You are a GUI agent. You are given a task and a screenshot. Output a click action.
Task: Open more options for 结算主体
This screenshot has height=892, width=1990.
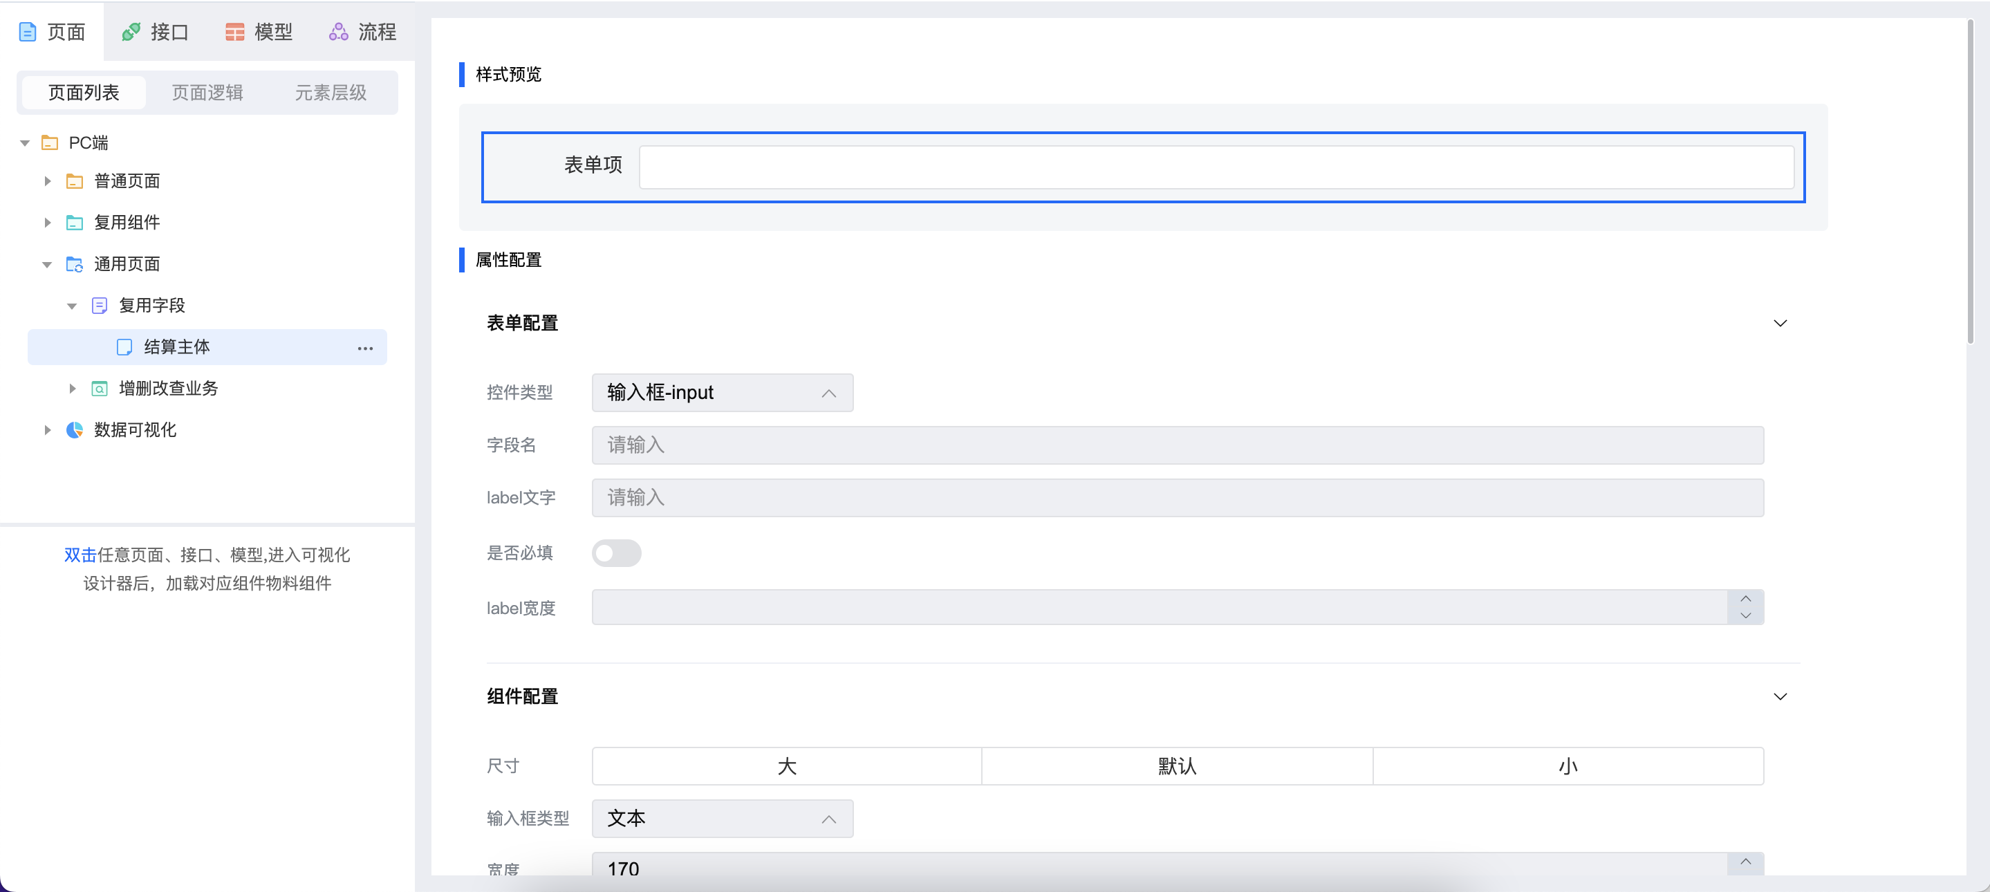tap(365, 349)
